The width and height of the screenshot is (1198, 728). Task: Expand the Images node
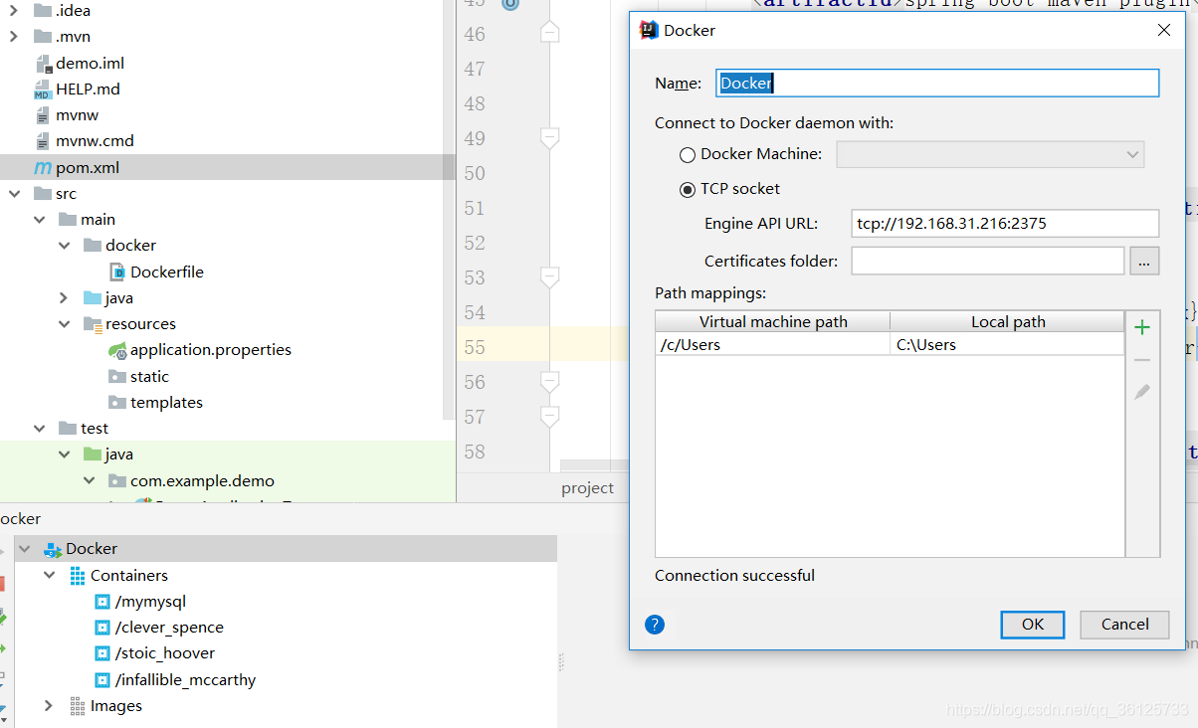click(x=49, y=706)
